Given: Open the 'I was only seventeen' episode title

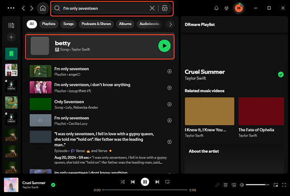Looking at the screenshot, I should click(x=104, y=139).
